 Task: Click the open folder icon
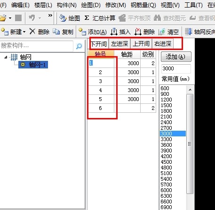tap(3, 18)
